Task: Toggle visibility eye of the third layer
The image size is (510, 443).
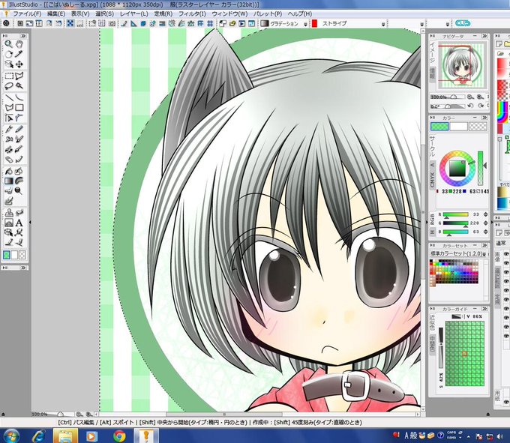Action: pos(505,272)
